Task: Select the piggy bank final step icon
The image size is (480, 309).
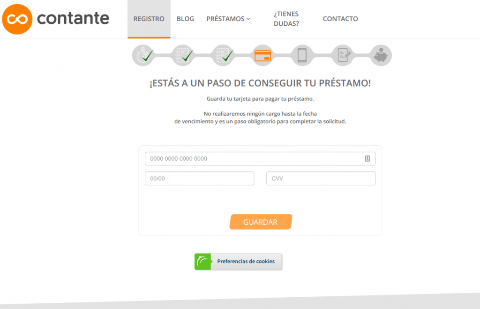Action: [381, 55]
